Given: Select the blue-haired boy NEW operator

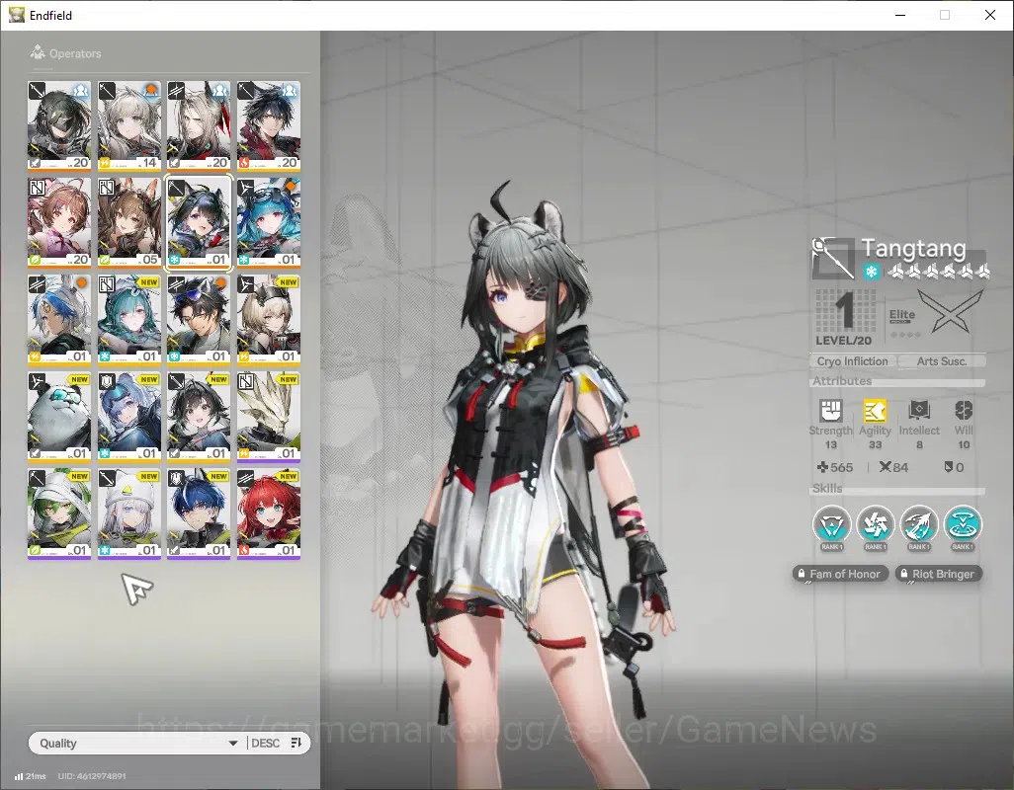Looking at the screenshot, I should (x=199, y=513).
